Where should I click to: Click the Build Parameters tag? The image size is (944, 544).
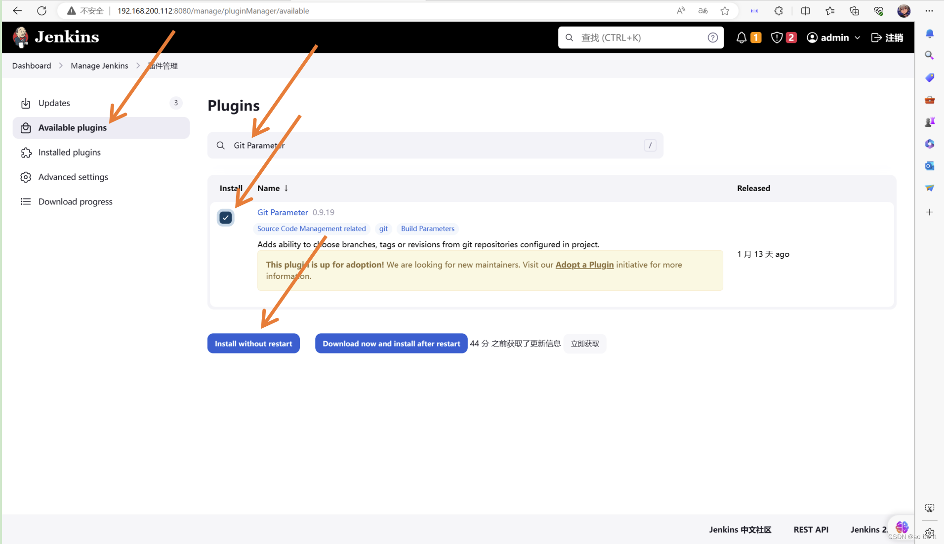pos(427,229)
